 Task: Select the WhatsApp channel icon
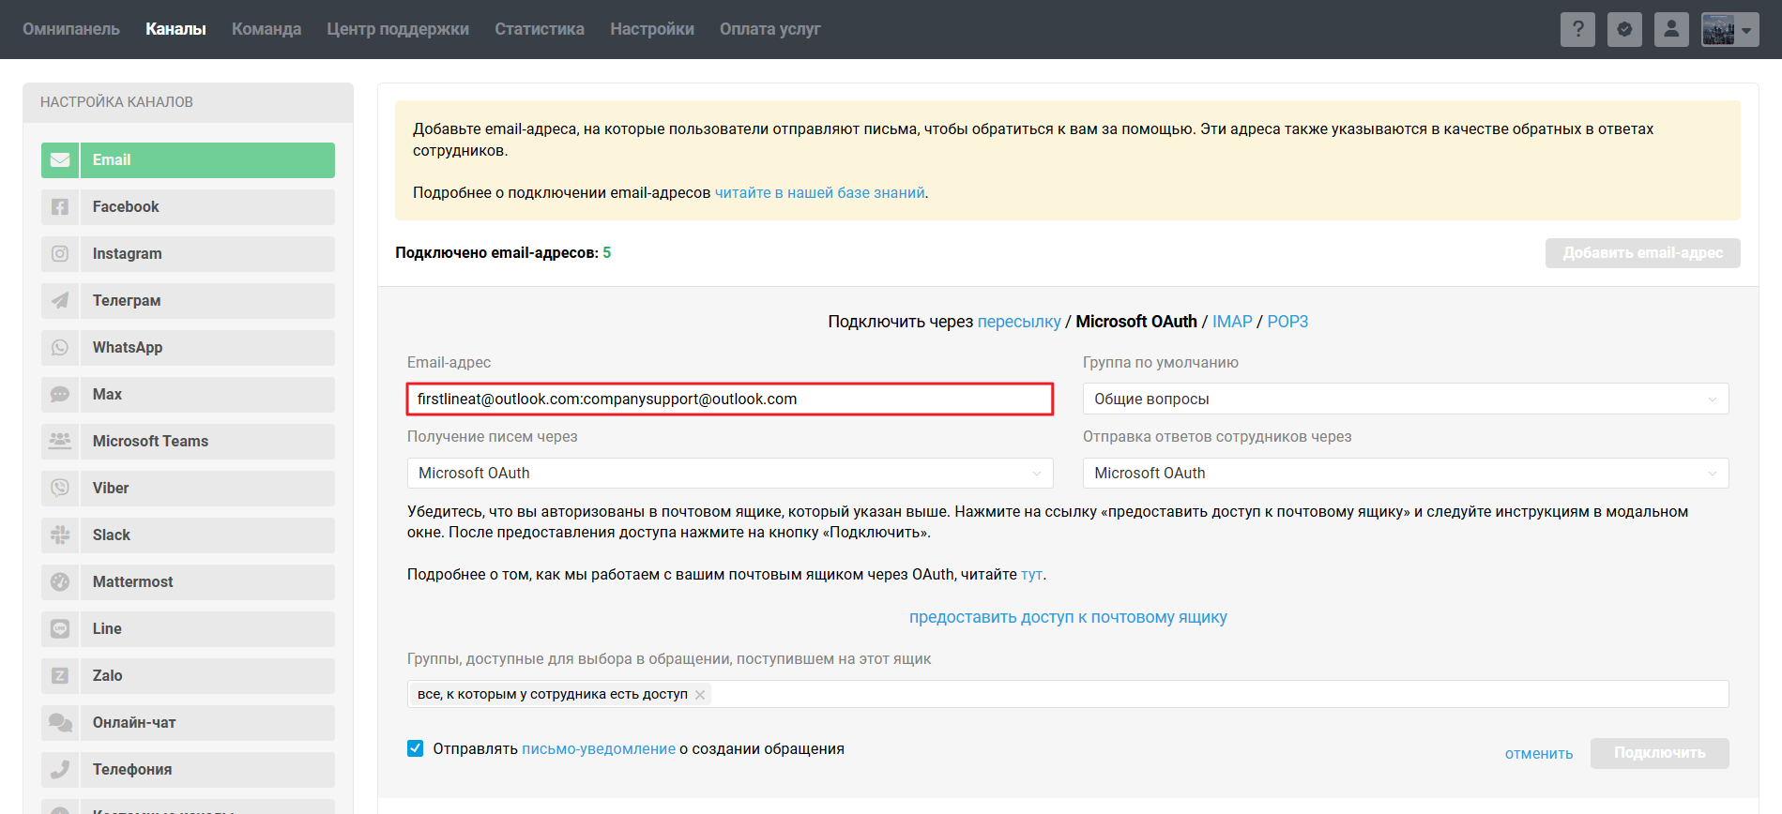point(60,348)
